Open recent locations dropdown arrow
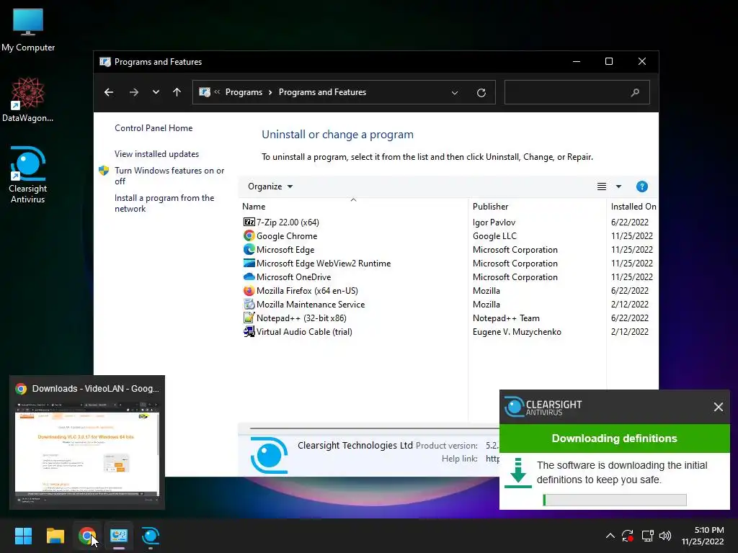 (156, 92)
